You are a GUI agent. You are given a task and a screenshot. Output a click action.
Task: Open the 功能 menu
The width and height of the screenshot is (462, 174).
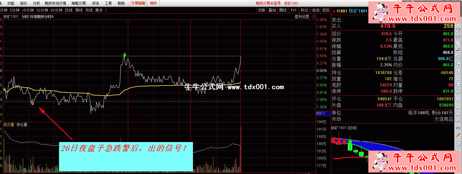11,4
